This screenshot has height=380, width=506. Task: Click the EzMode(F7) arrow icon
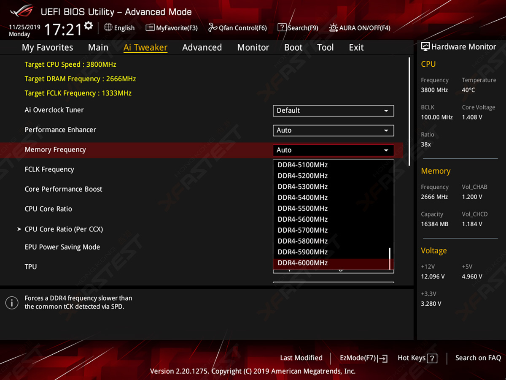tap(382, 358)
